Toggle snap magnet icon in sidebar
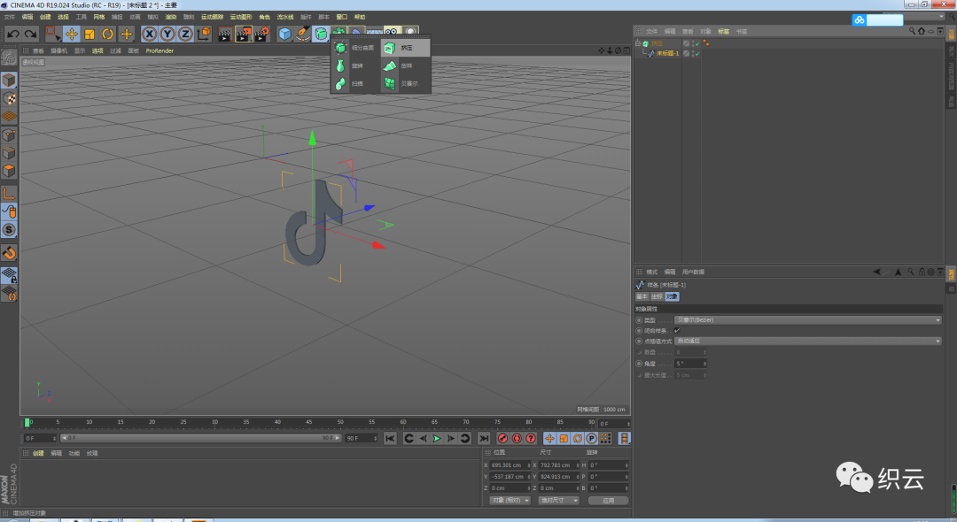The width and height of the screenshot is (957, 522). (9, 253)
